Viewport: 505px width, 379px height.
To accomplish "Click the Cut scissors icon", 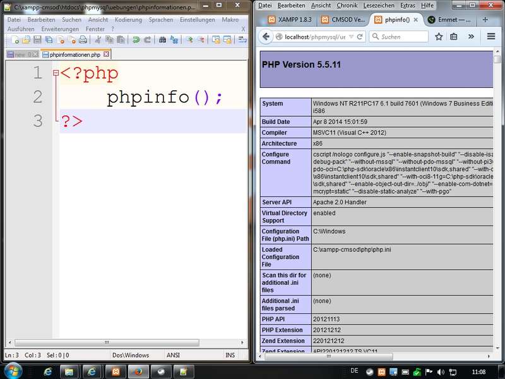I will pos(98,40).
